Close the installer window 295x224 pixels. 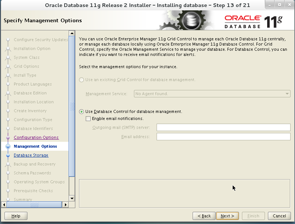[289, 5]
